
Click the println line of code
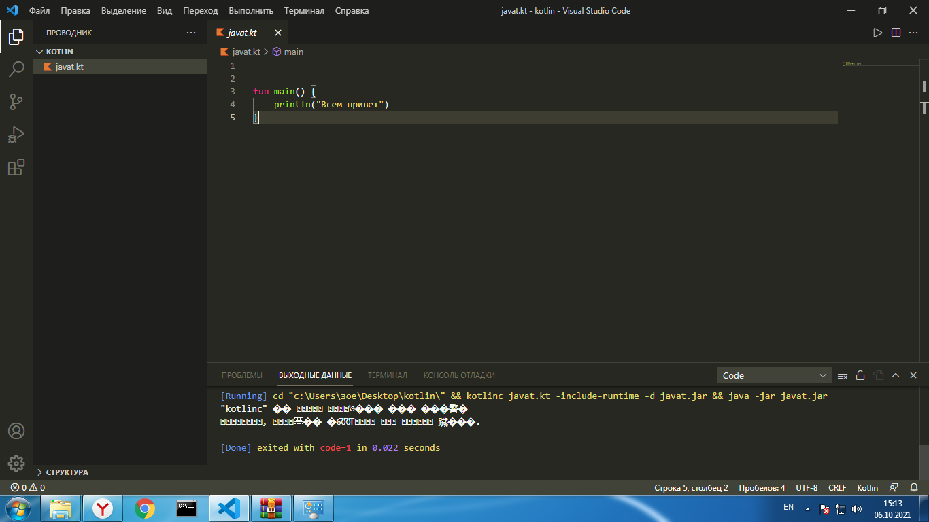click(x=331, y=104)
